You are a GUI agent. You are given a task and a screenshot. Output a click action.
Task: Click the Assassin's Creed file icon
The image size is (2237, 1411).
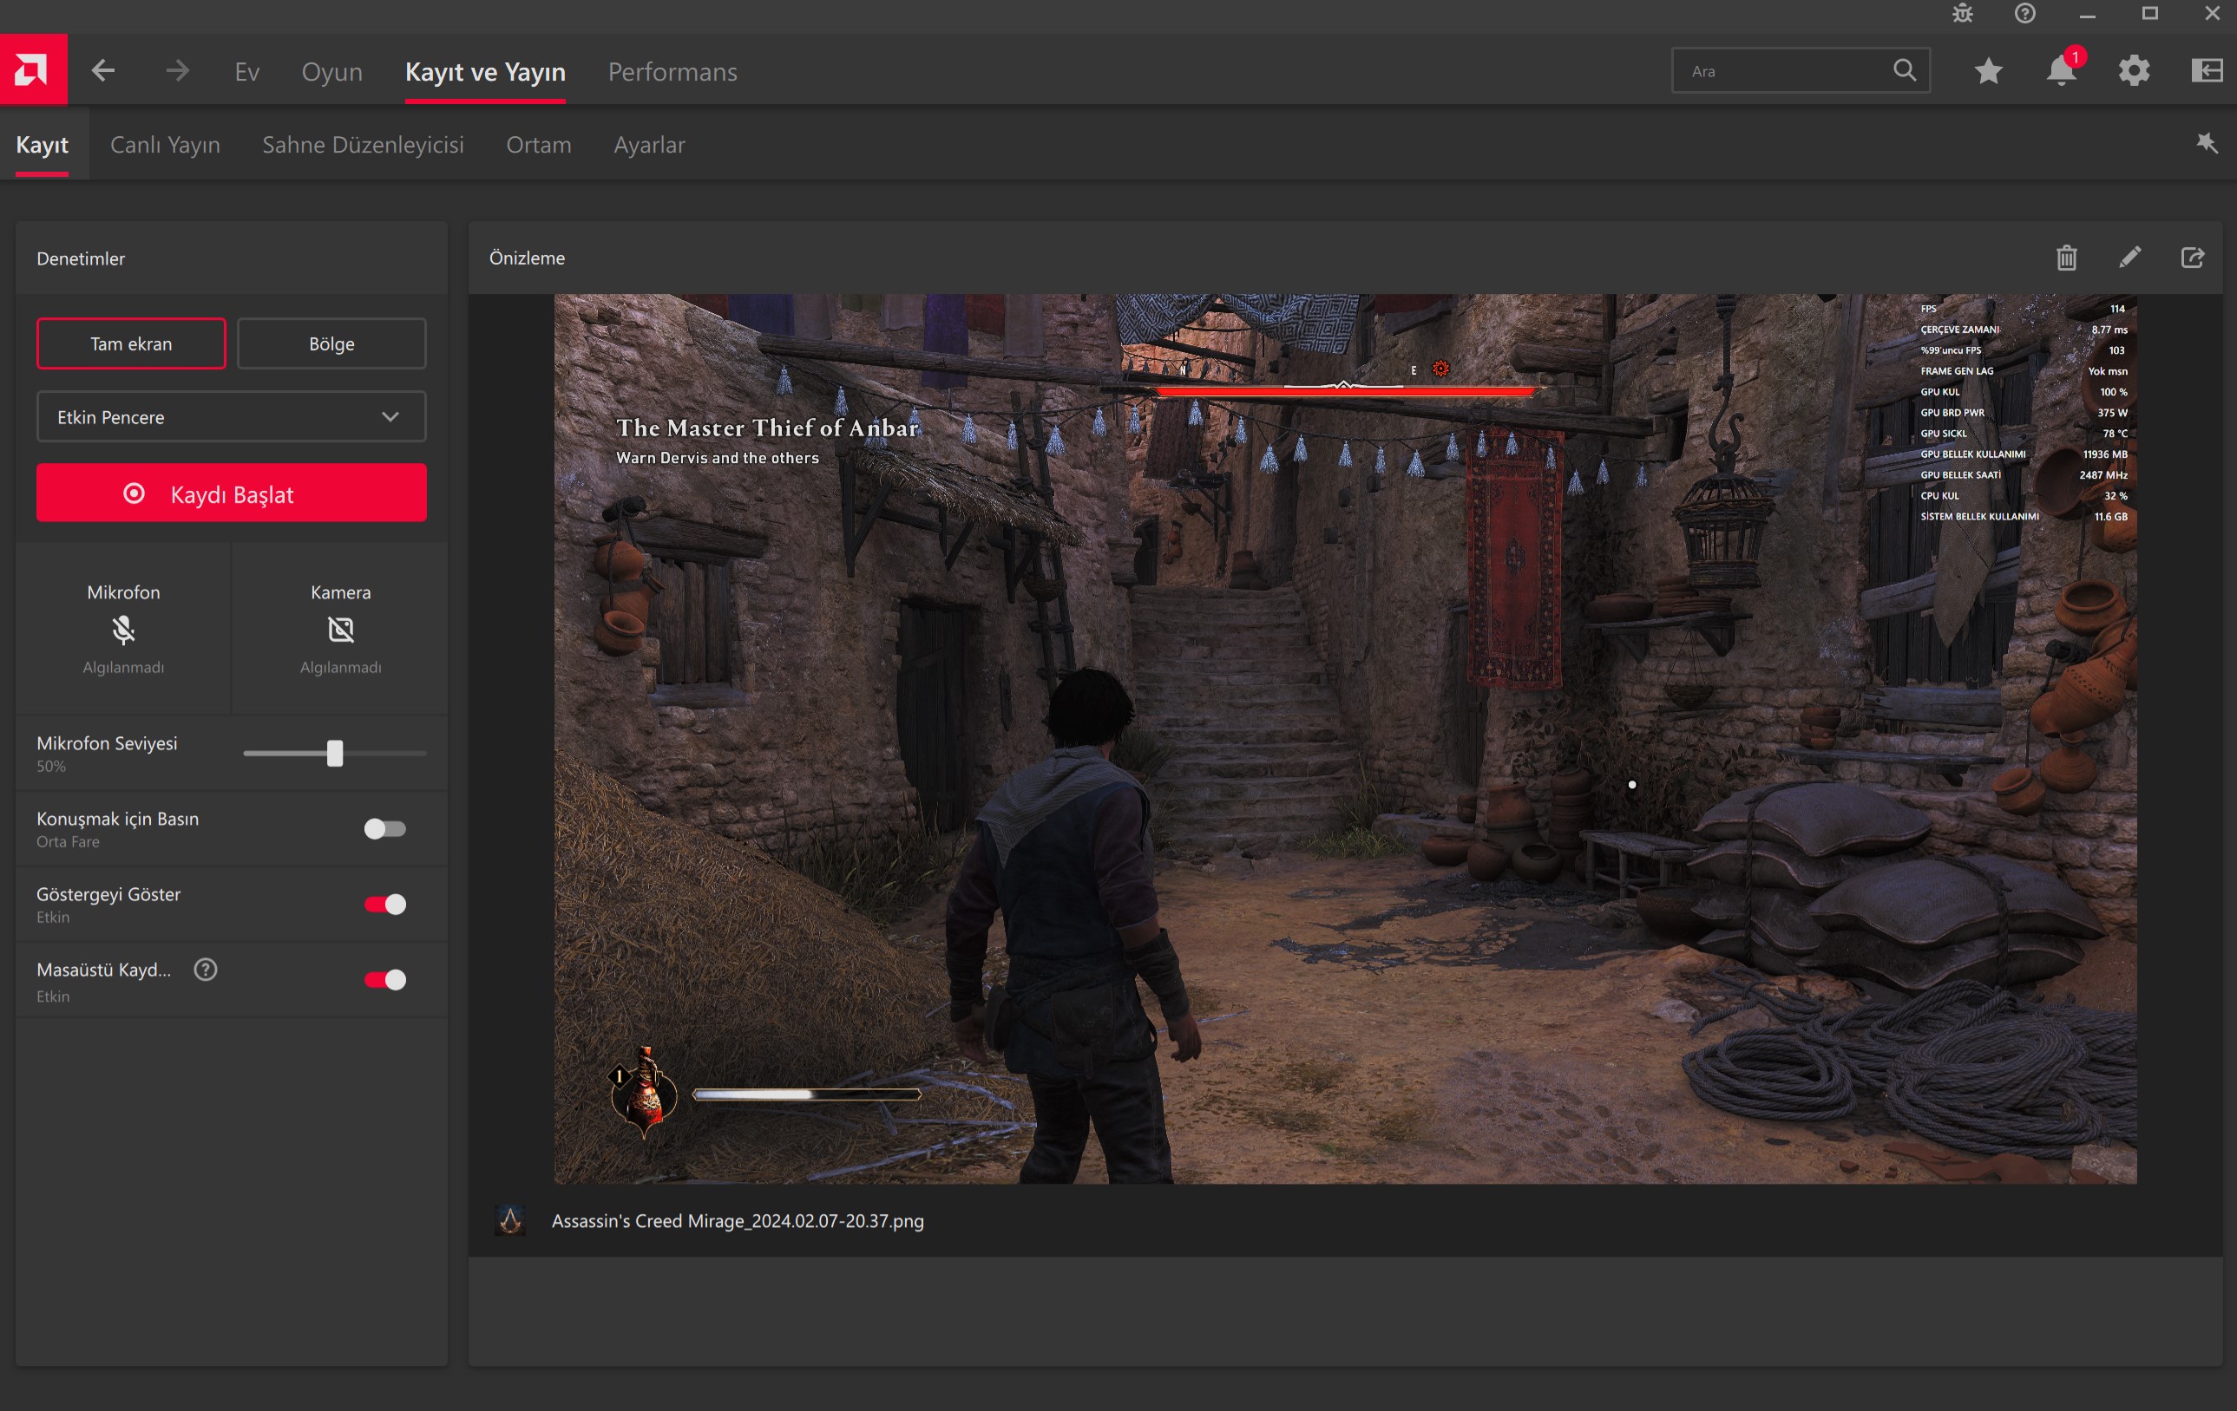[510, 1221]
